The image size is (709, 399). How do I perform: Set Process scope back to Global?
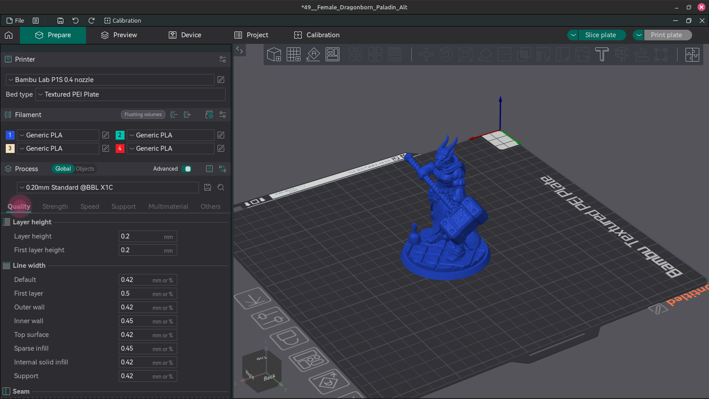(62, 169)
